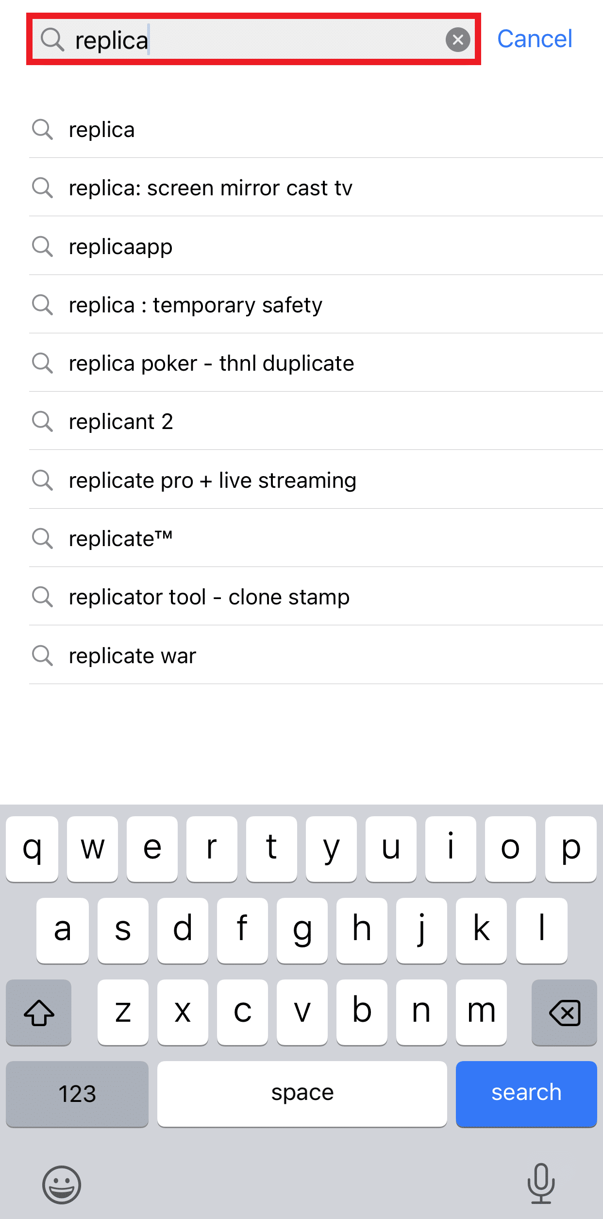Switch to the 123 numeric keyboard
This screenshot has width=603, height=1219.
click(x=77, y=1093)
